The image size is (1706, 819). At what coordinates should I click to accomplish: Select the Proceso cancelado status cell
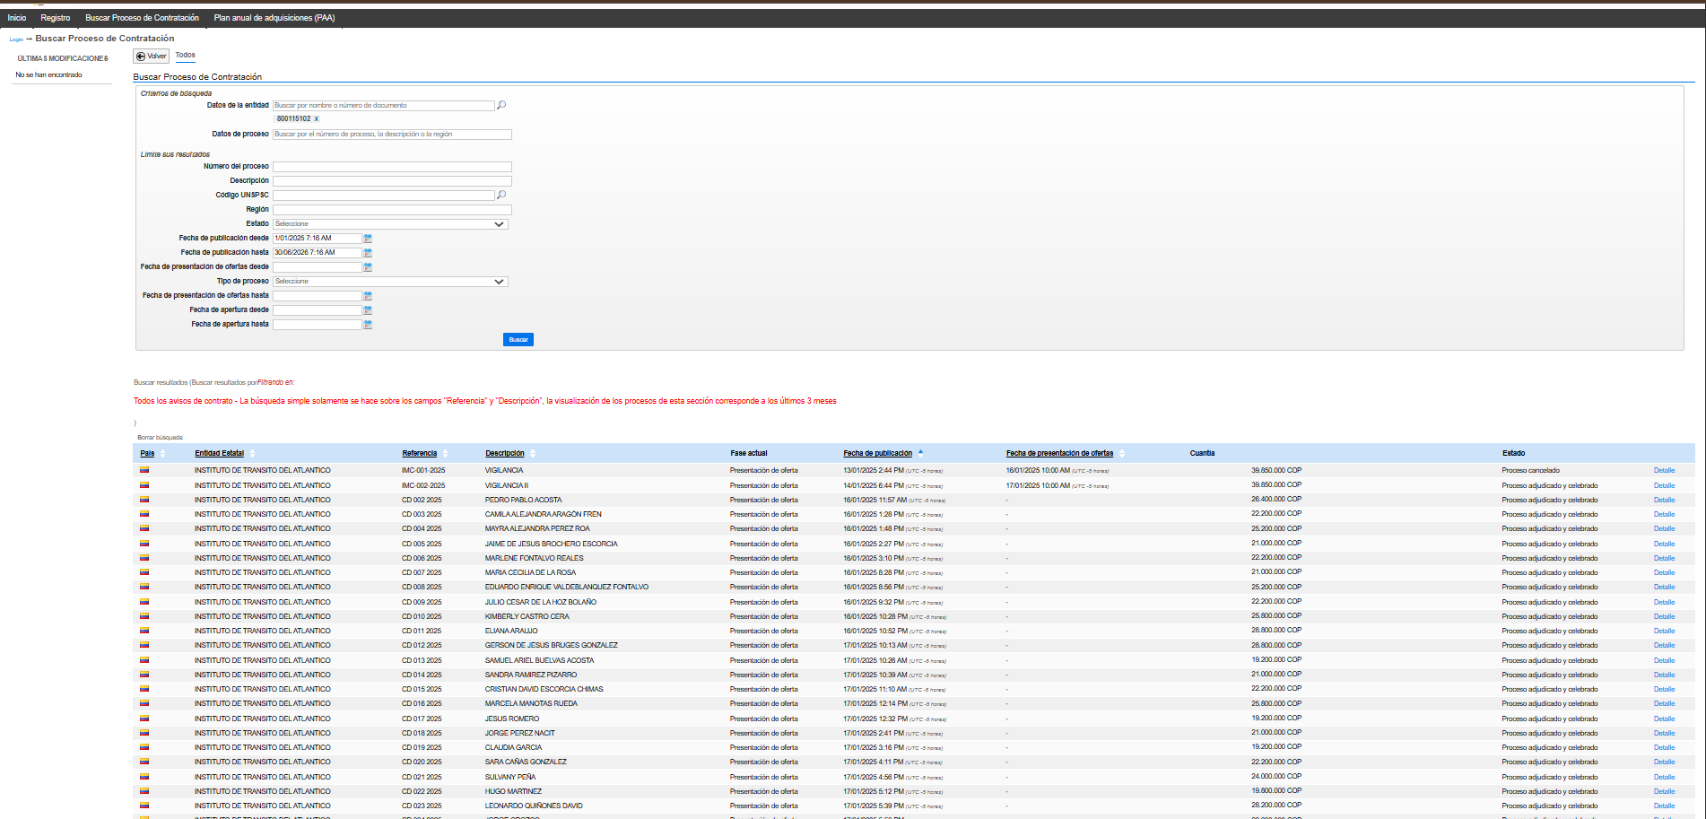click(1530, 470)
